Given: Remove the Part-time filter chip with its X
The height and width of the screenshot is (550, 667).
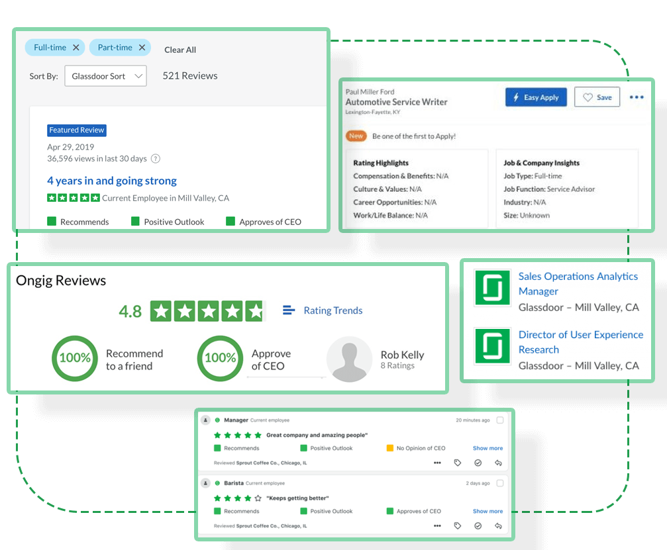Looking at the screenshot, I should tap(142, 48).
